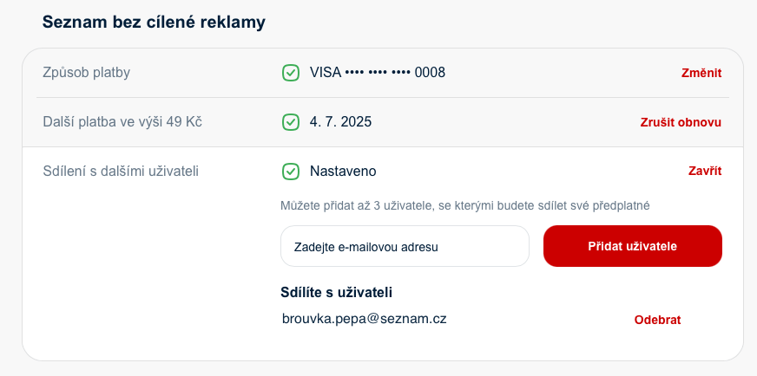Open the Změnit link for payment method
Image resolution: width=757 pixels, height=376 pixels.
pos(701,74)
